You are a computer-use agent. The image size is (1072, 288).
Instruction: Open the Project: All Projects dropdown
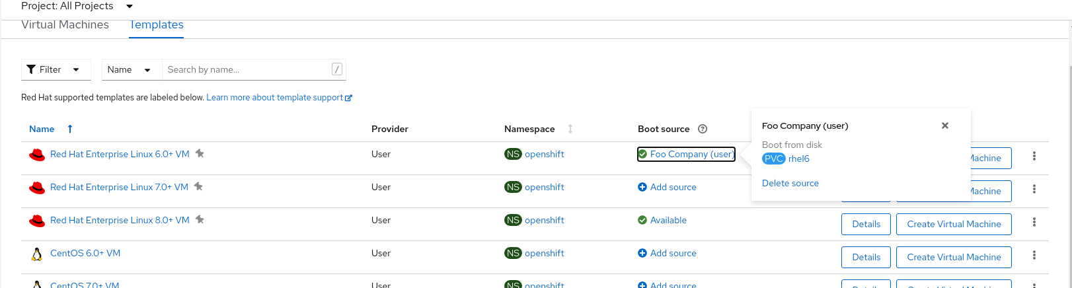tap(77, 6)
